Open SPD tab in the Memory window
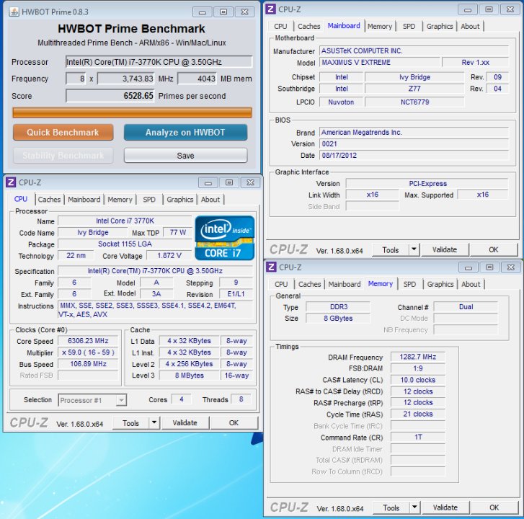 coord(409,285)
